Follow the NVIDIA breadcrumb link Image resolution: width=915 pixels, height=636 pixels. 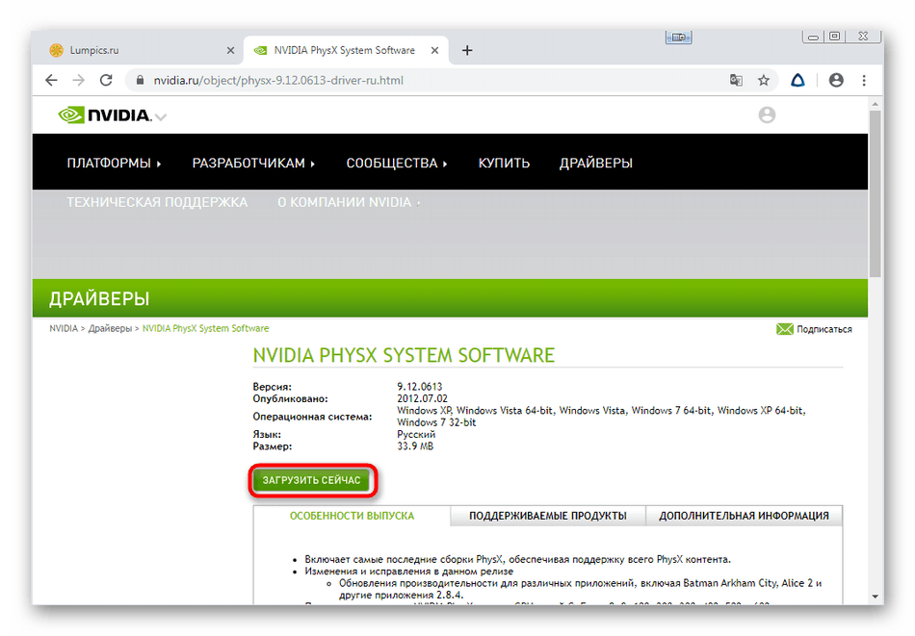click(63, 329)
